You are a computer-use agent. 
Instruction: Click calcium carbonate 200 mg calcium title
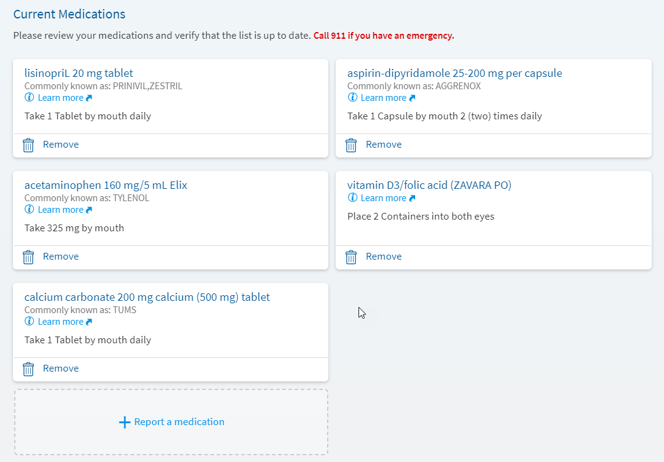coord(147,297)
